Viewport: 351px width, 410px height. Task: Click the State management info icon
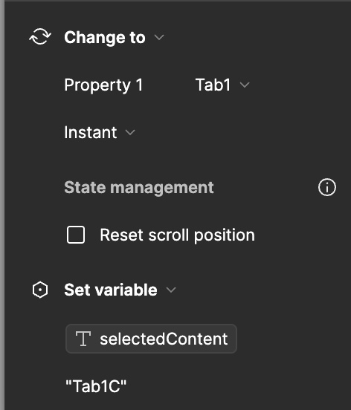(x=327, y=187)
